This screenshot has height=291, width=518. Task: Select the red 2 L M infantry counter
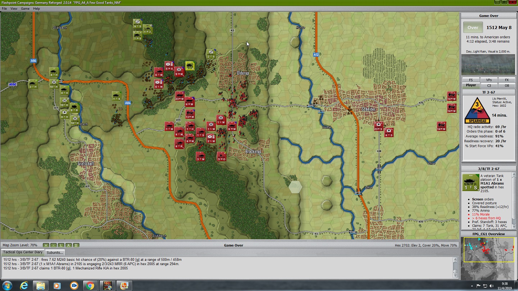(211, 138)
